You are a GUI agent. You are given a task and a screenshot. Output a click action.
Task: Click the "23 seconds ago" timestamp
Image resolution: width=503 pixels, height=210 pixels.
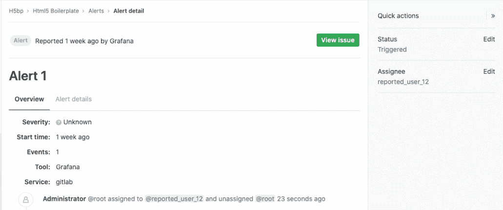(301, 199)
